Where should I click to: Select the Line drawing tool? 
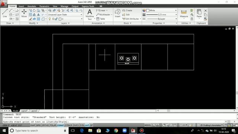[x=5, y=13]
